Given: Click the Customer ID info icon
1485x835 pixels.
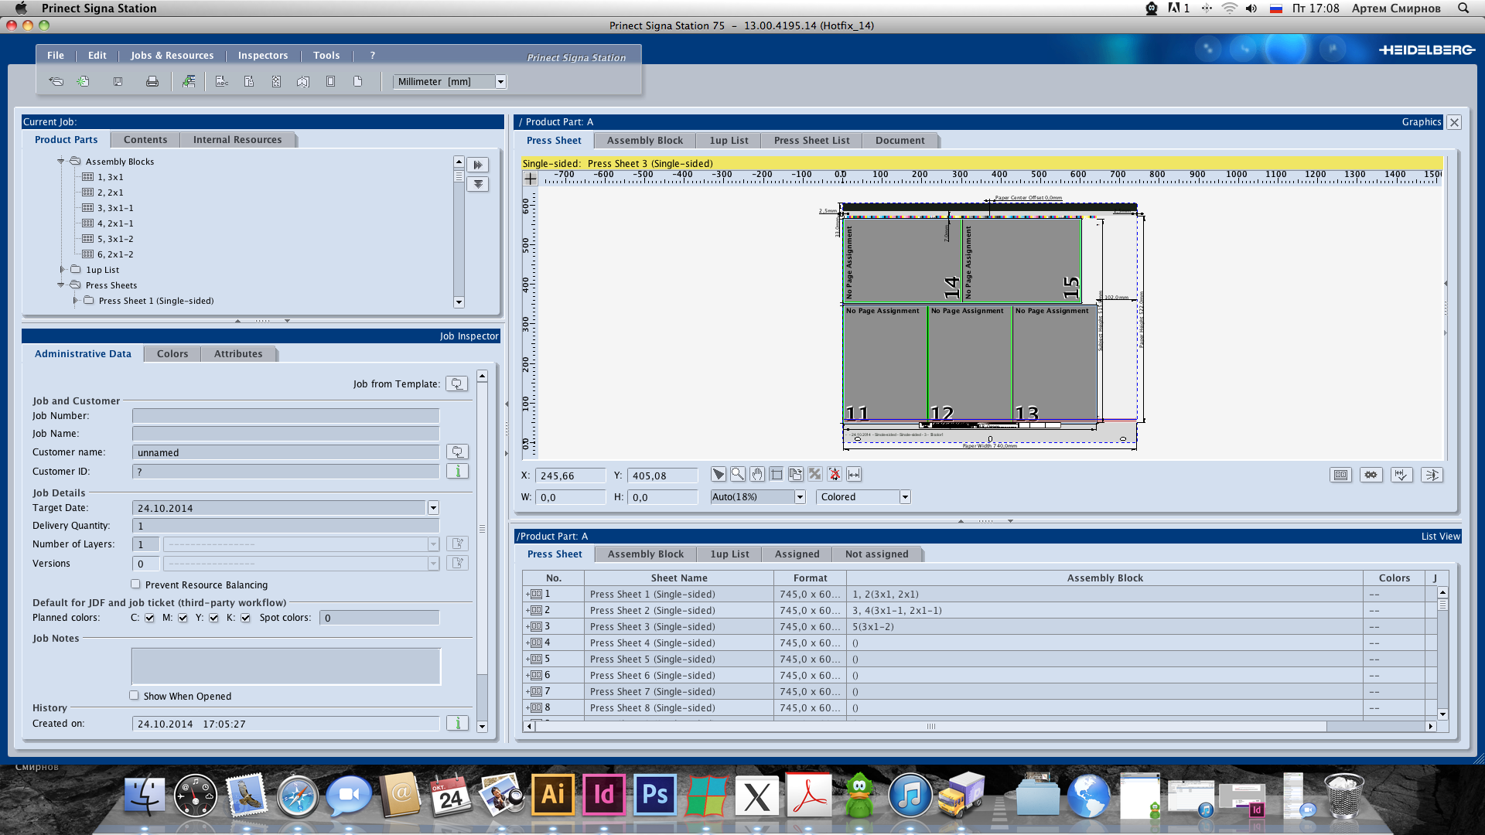Looking at the screenshot, I should click(x=457, y=472).
